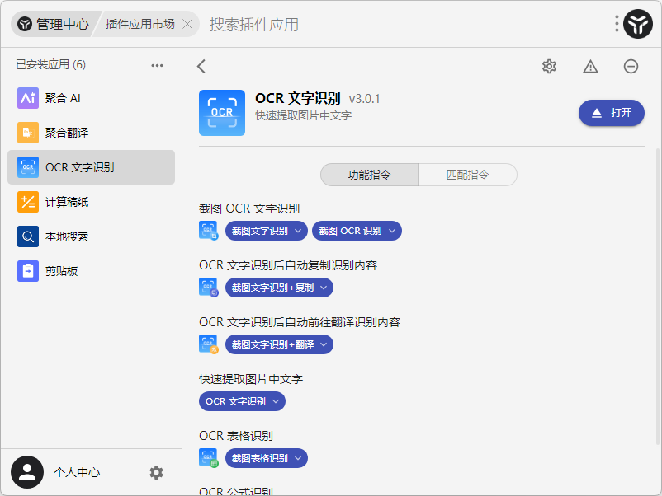Viewport: 662px width, 496px height.
Task: Switch to the 匹配指令 tab
Action: coord(468,175)
